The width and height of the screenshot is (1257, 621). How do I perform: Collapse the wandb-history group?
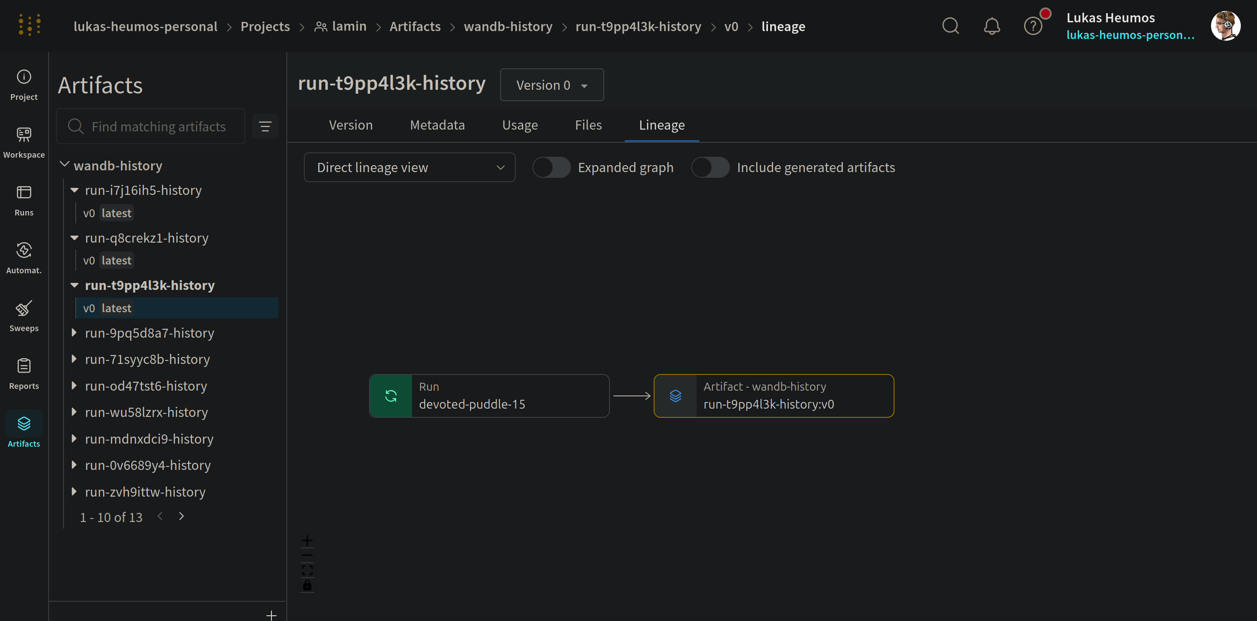click(x=64, y=165)
